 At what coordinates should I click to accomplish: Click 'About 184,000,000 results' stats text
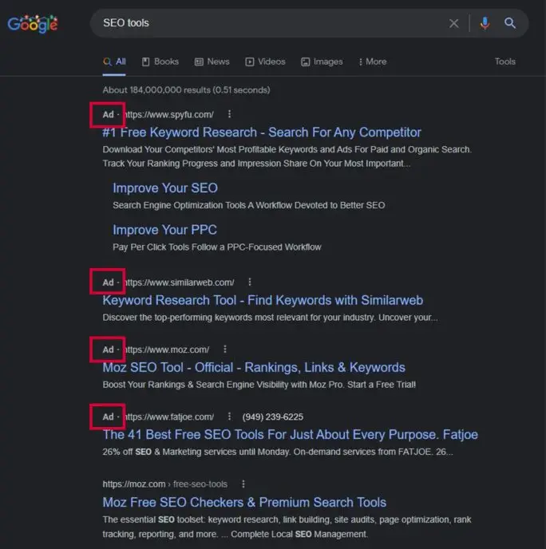(186, 90)
